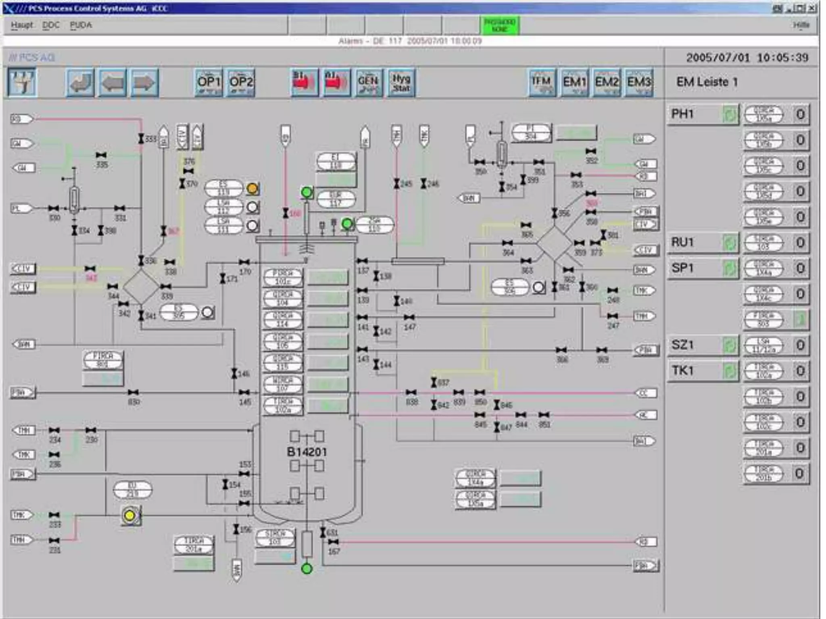
Task: Switch to EM2 panel button
Action: 606,83
